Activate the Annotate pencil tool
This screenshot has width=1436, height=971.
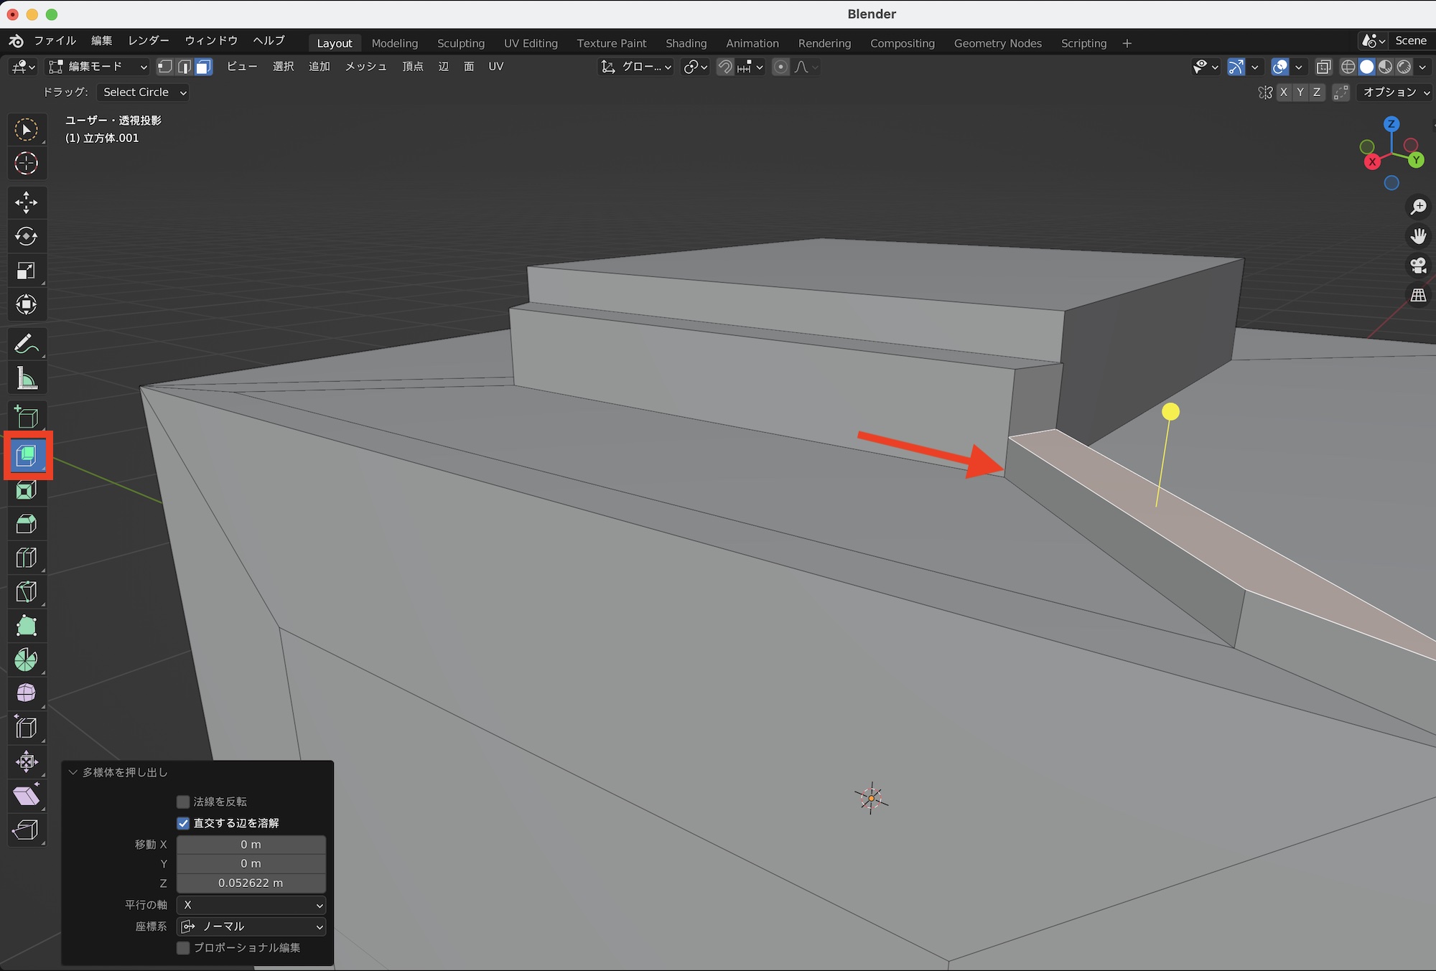pyautogui.click(x=27, y=344)
